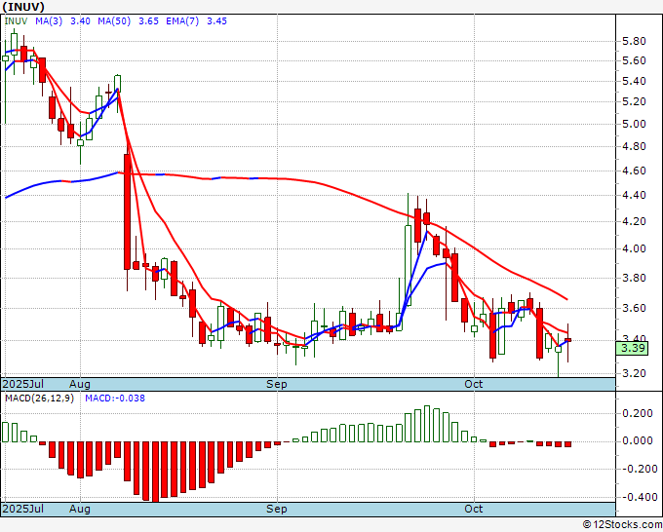The image size is (663, 532).
Task: Click the 0.200 MACD axis label
Action: pyautogui.click(x=638, y=413)
